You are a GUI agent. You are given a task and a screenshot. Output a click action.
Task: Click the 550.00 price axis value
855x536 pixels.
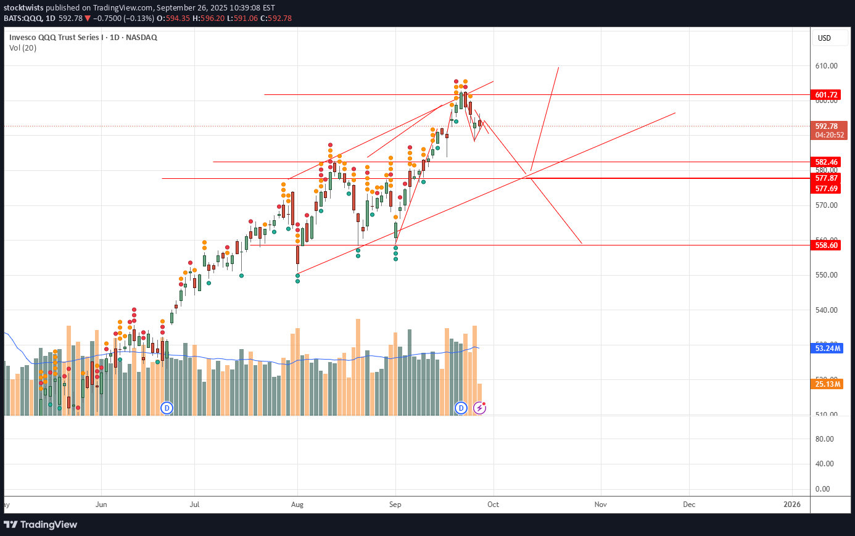tap(827, 275)
